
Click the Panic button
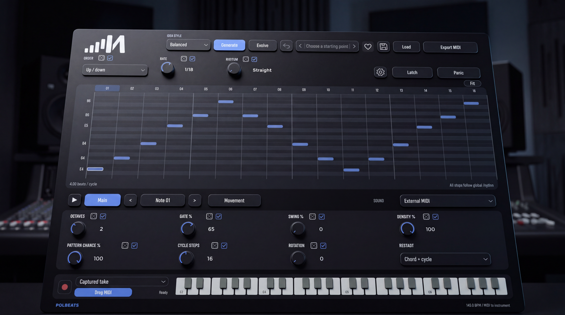(459, 73)
